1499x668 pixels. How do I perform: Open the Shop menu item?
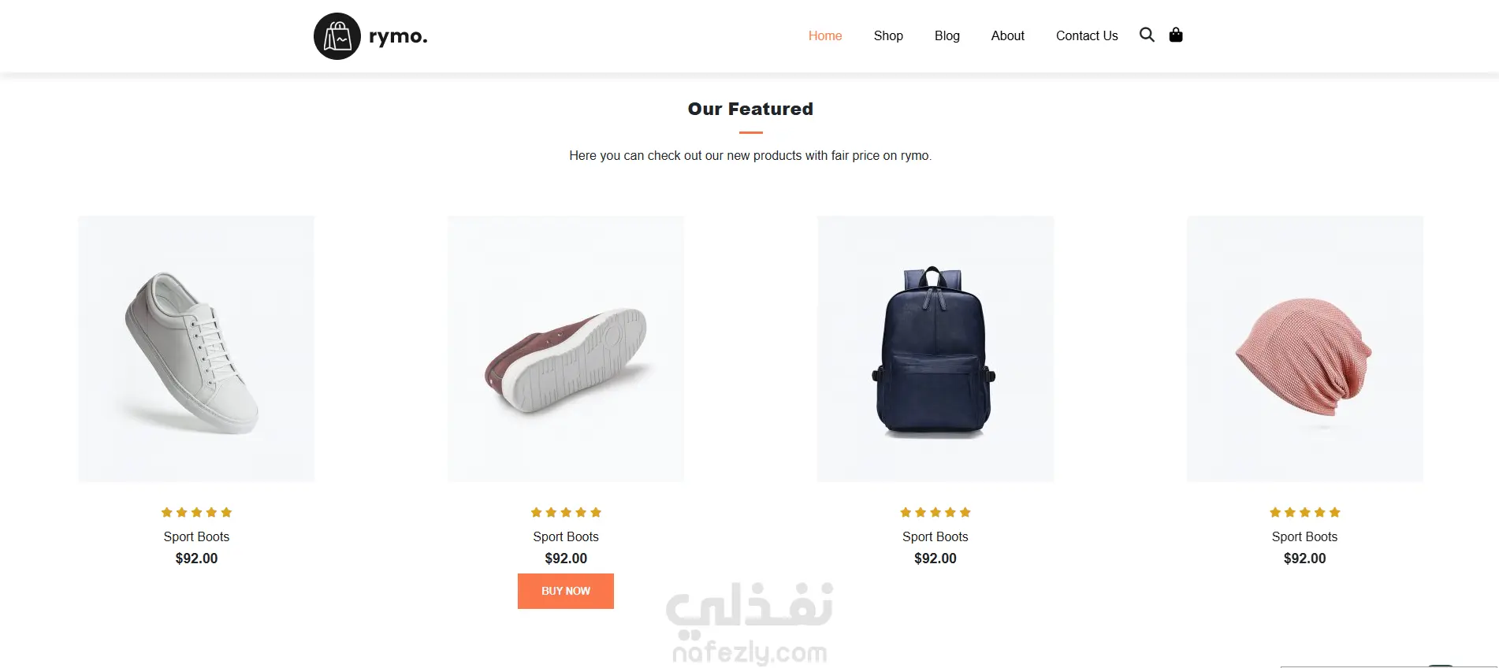click(888, 35)
